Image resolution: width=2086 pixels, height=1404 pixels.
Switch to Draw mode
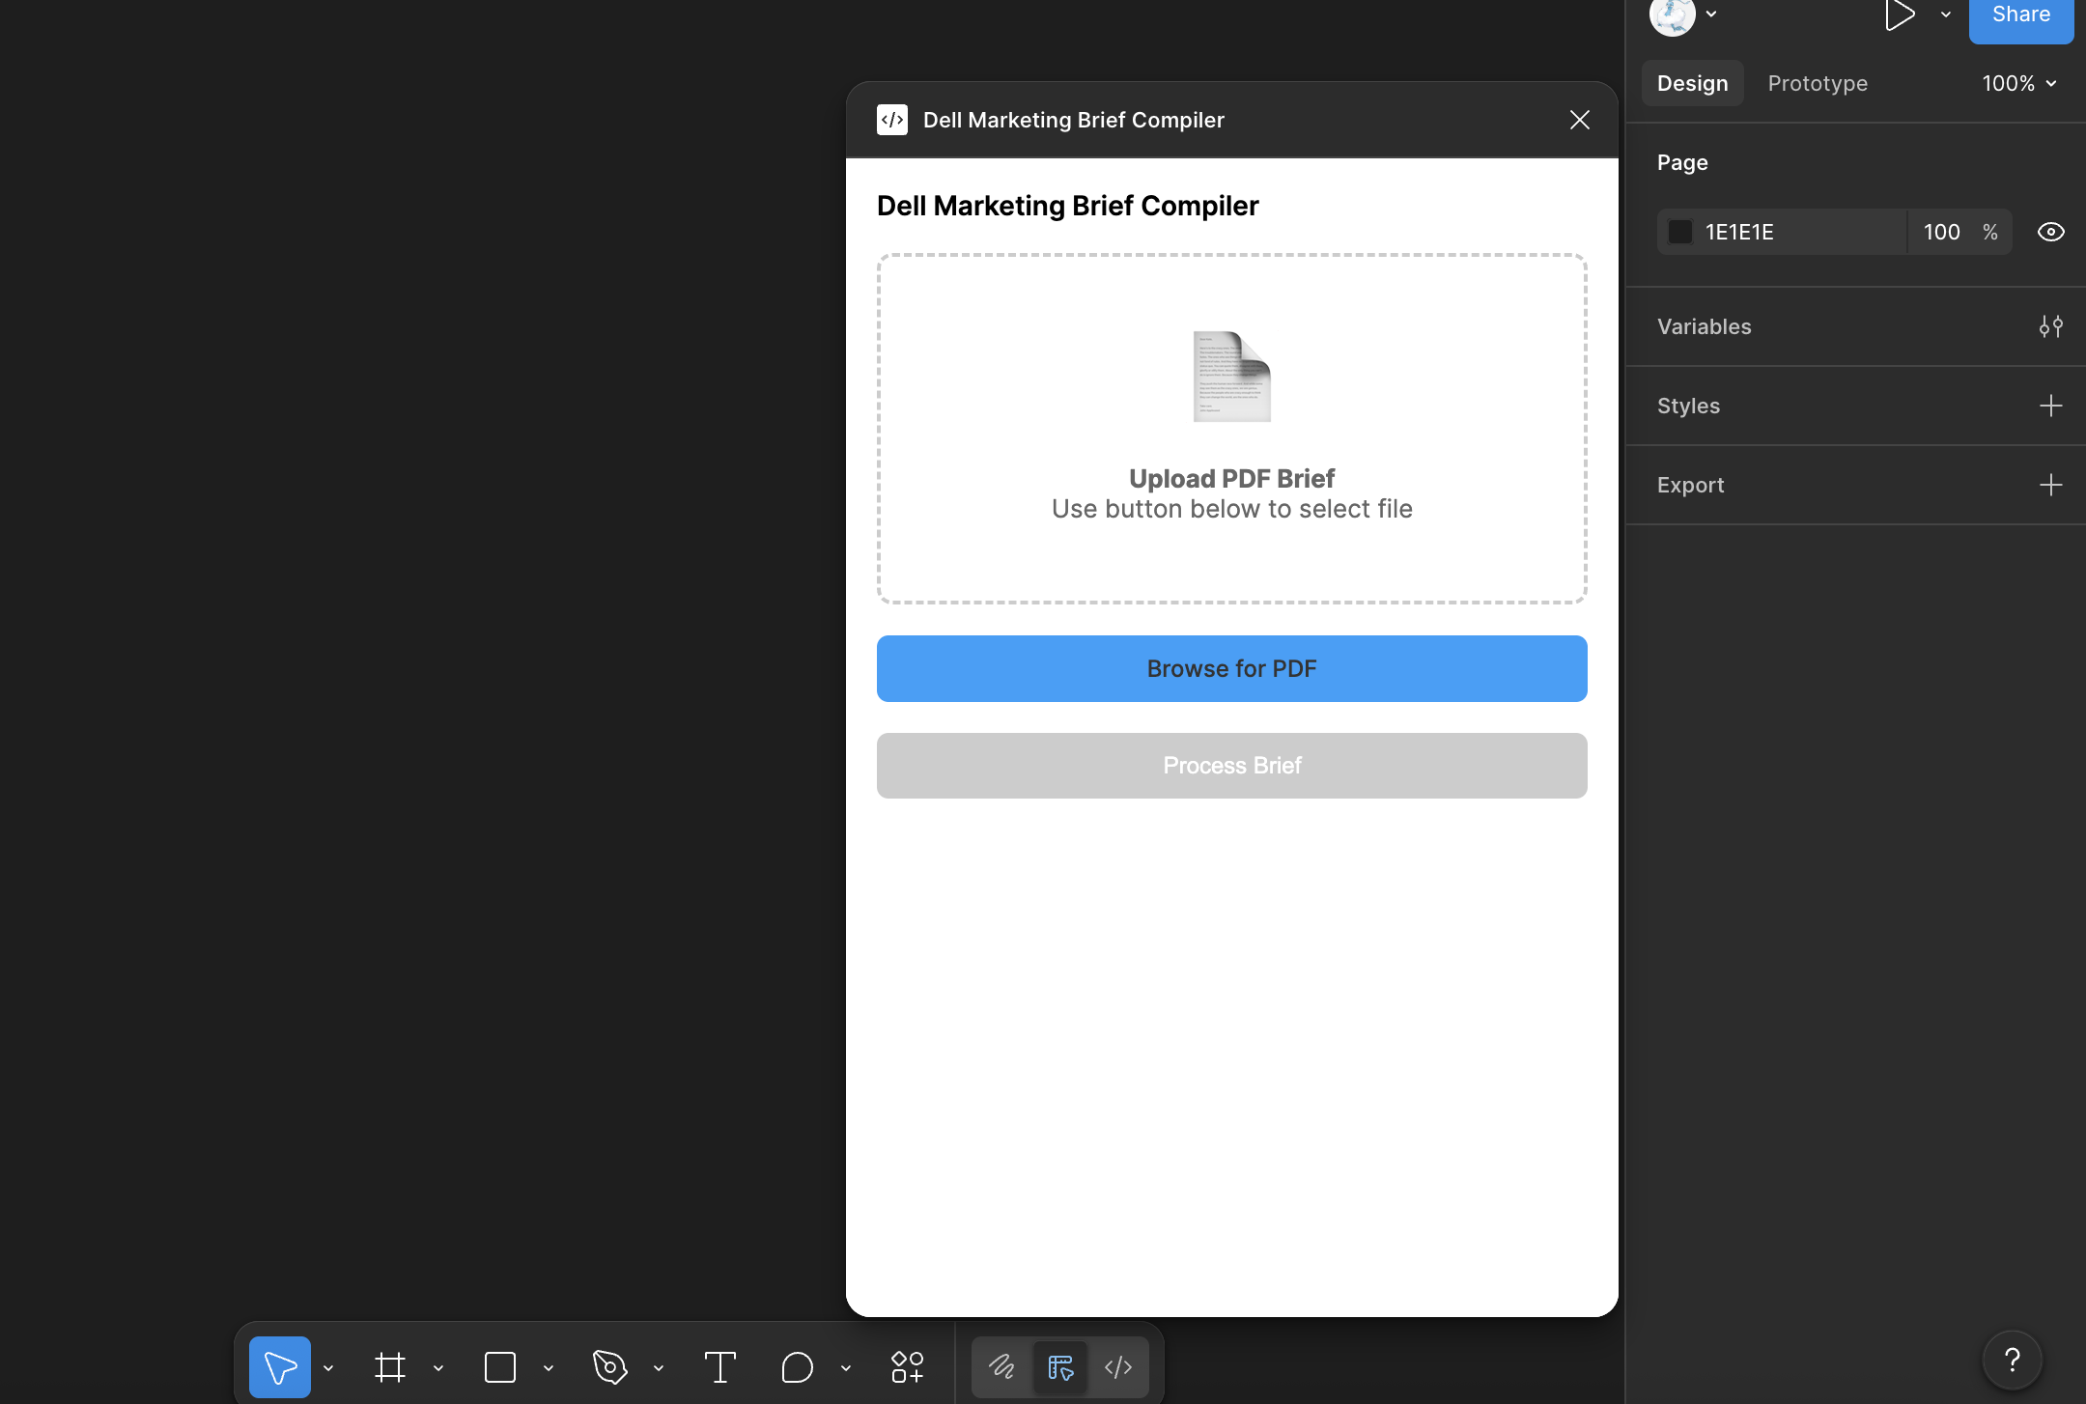point(1002,1367)
